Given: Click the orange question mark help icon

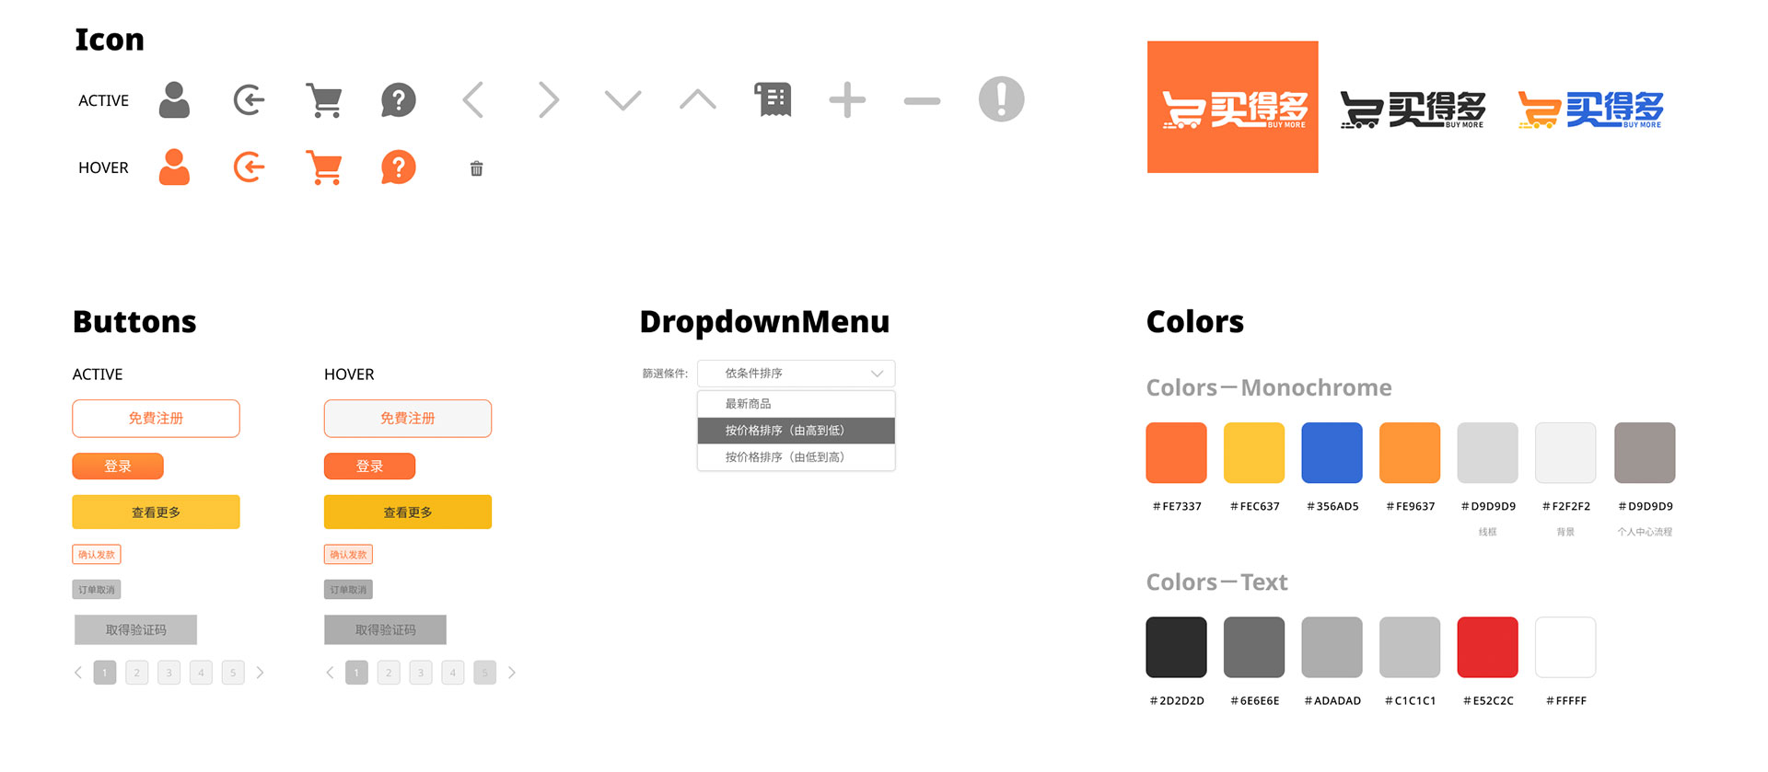Looking at the screenshot, I should tap(399, 167).
